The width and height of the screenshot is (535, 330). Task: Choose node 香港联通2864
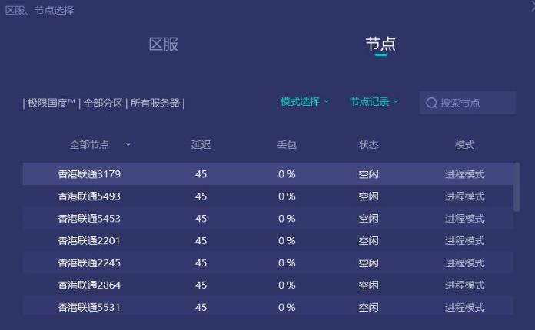89,285
